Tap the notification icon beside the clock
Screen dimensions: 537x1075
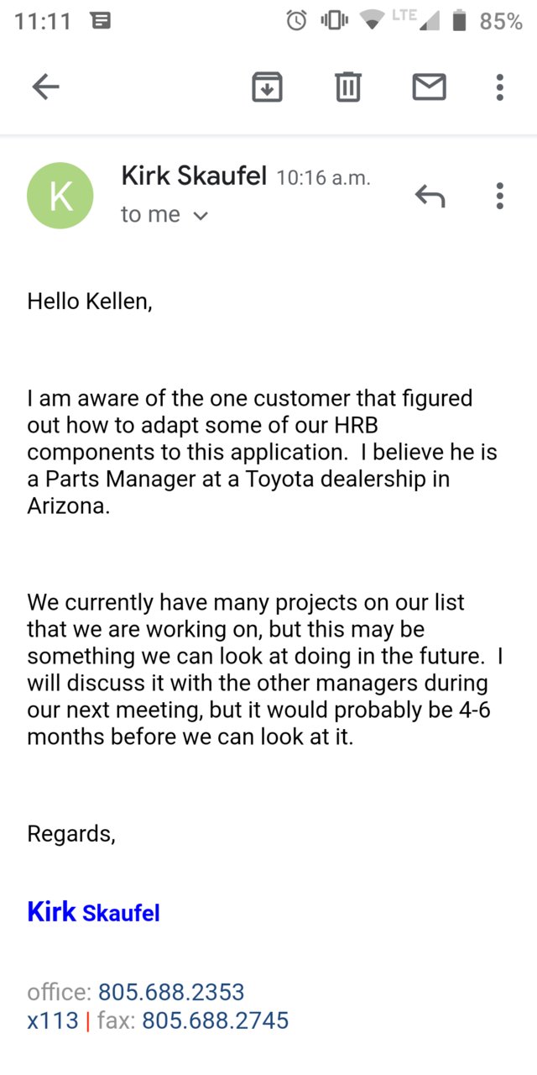coord(101,21)
